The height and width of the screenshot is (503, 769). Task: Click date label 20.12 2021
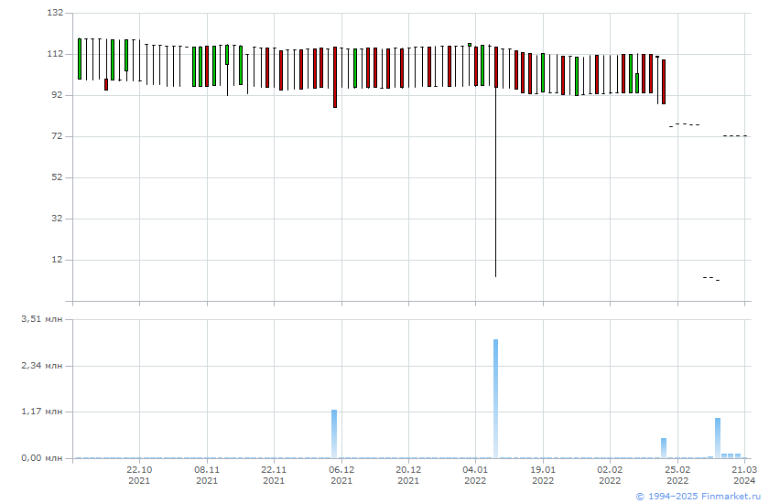click(408, 475)
